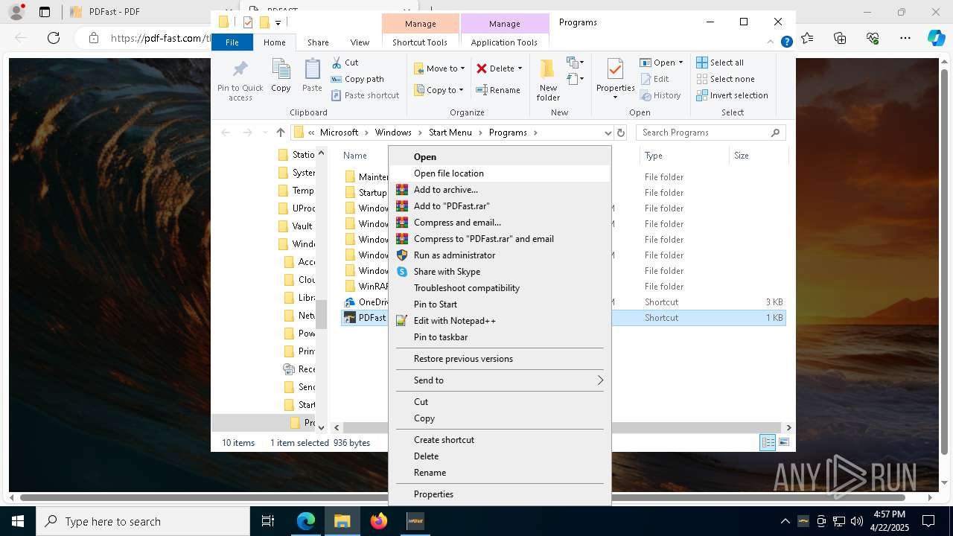Sort by the Type column
Viewport: 953px width, 536px height.
683,156
